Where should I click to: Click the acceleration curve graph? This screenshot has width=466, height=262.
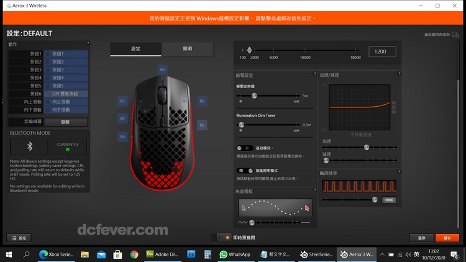[359, 107]
